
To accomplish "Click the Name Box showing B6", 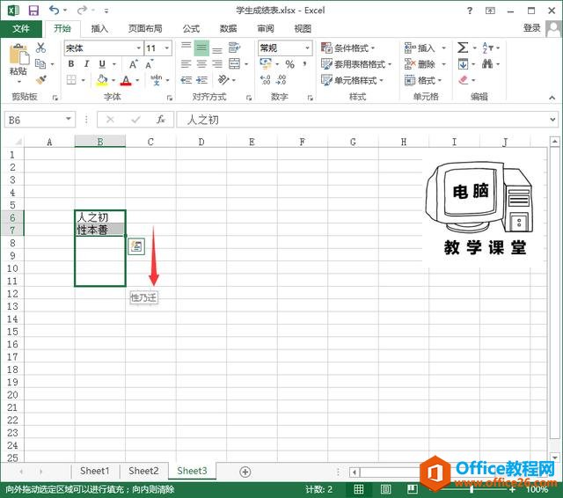I will click(x=40, y=120).
